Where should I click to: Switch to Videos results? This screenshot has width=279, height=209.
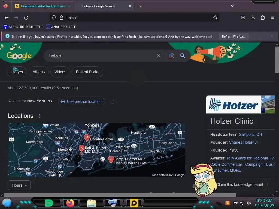click(60, 72)
